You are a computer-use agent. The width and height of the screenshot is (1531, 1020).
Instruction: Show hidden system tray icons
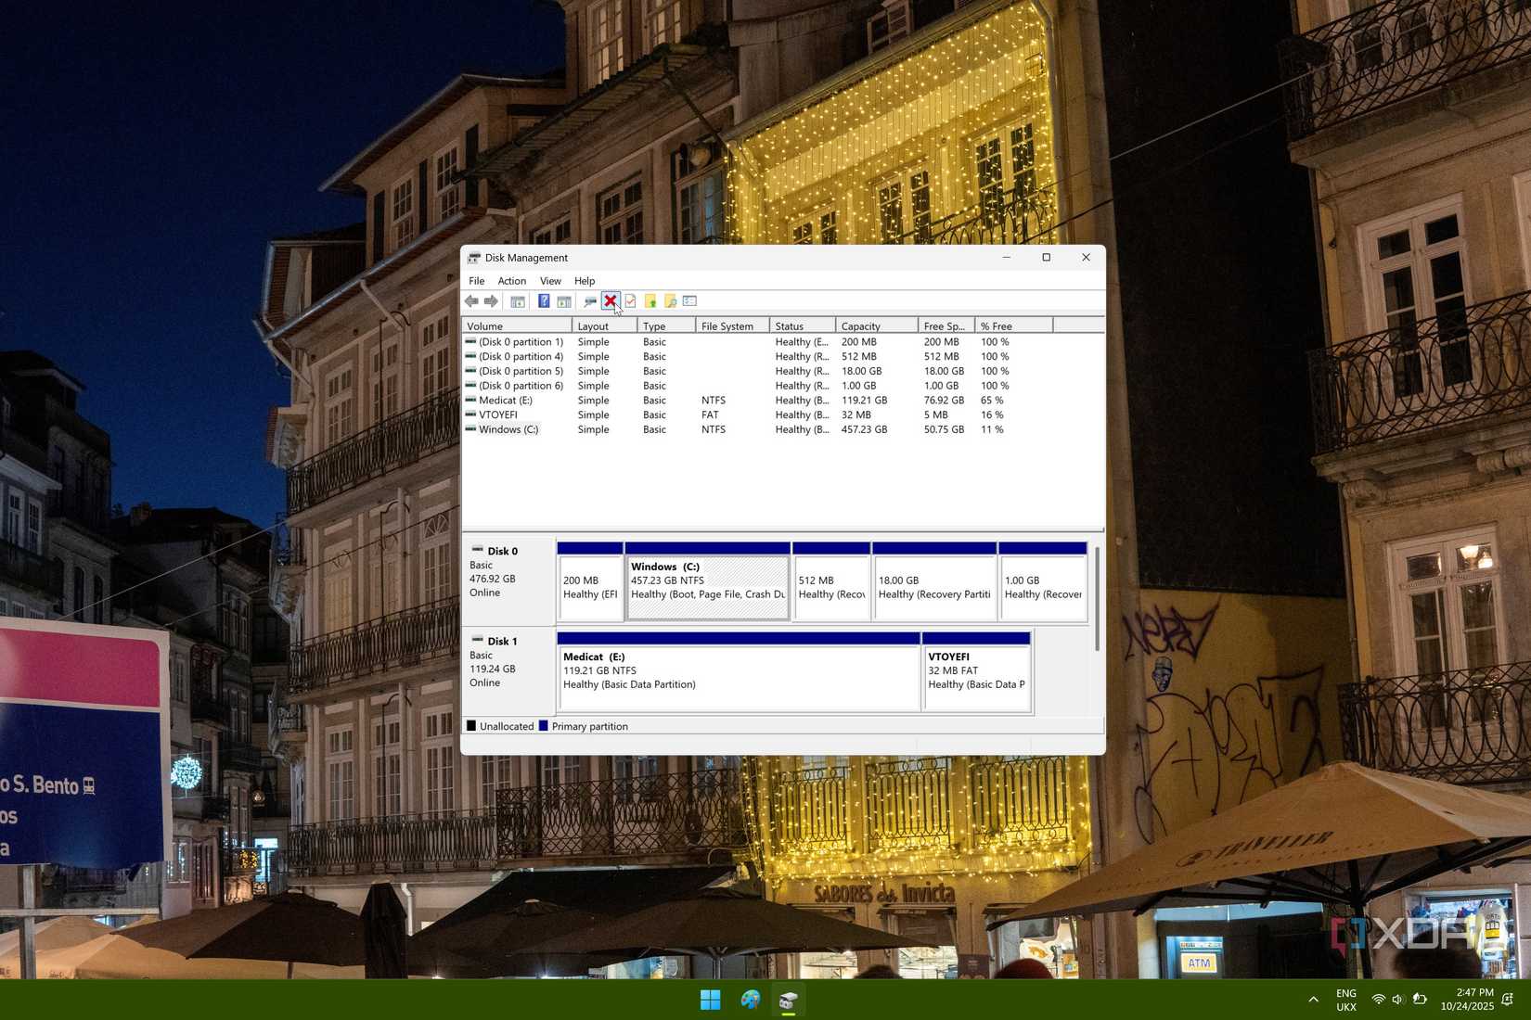pos(1313,1000)
